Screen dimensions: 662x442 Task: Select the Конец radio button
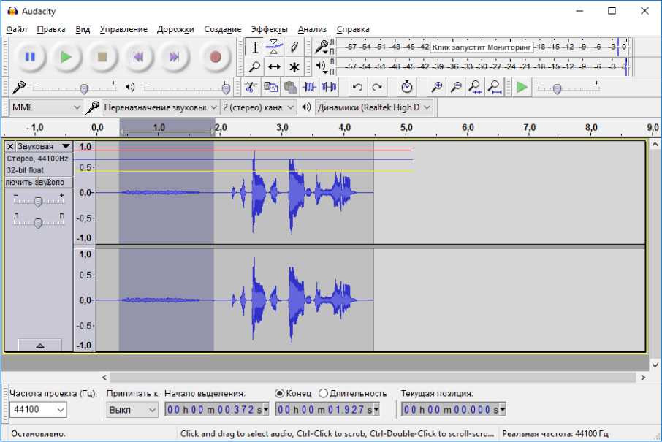(280, 393)
